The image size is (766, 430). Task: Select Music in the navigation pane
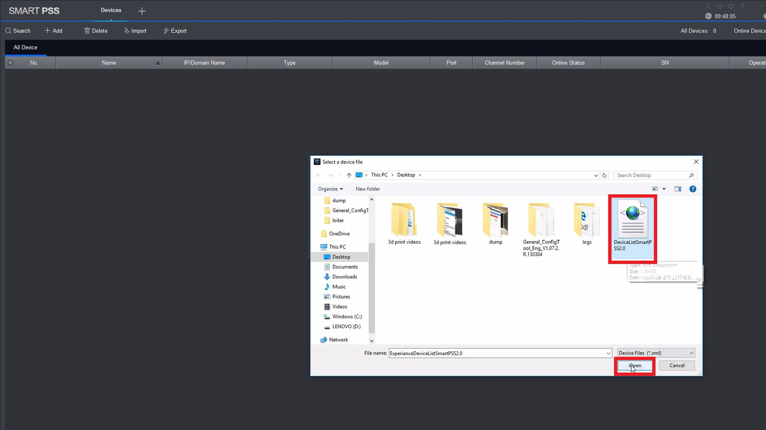[339, 287]
